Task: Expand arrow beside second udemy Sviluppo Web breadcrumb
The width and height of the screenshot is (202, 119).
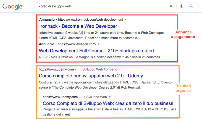Action: [110, 97]
